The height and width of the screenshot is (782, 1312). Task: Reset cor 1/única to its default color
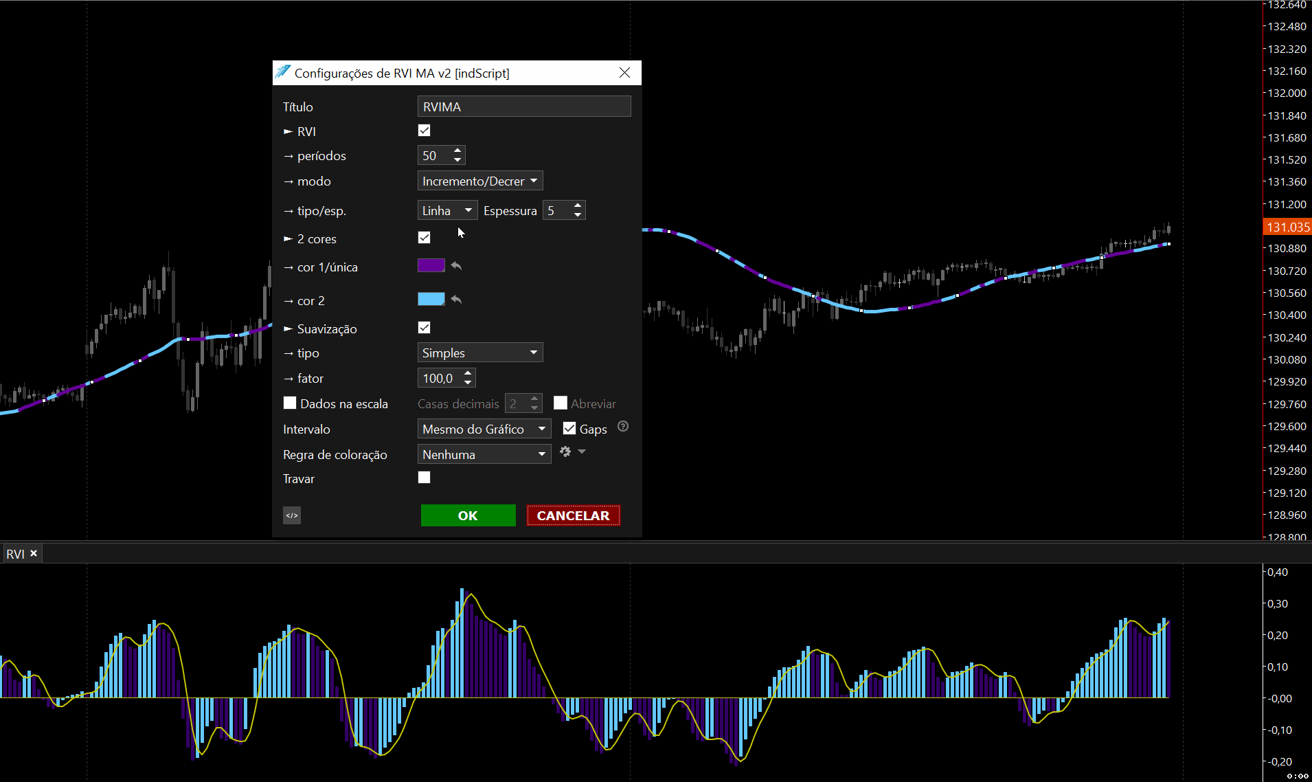coord(456,266)
